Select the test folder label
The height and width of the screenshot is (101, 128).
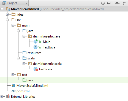24,75
